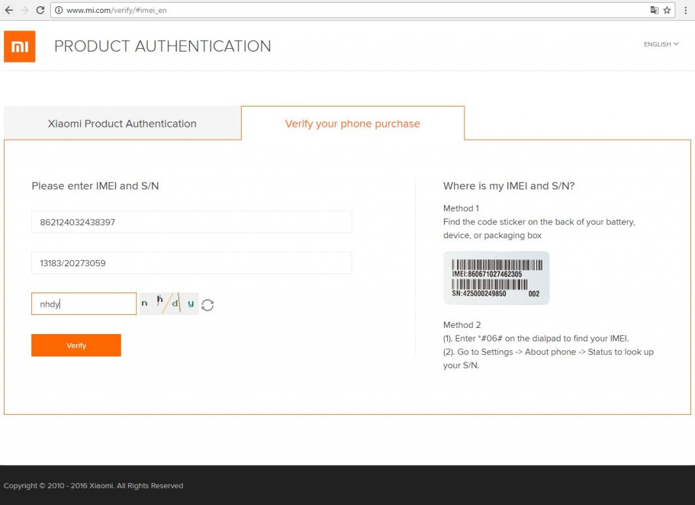Screen dimensions: 695x505
Task: Click the captcha input containing nhdy
Action: (x=84, y=303)
